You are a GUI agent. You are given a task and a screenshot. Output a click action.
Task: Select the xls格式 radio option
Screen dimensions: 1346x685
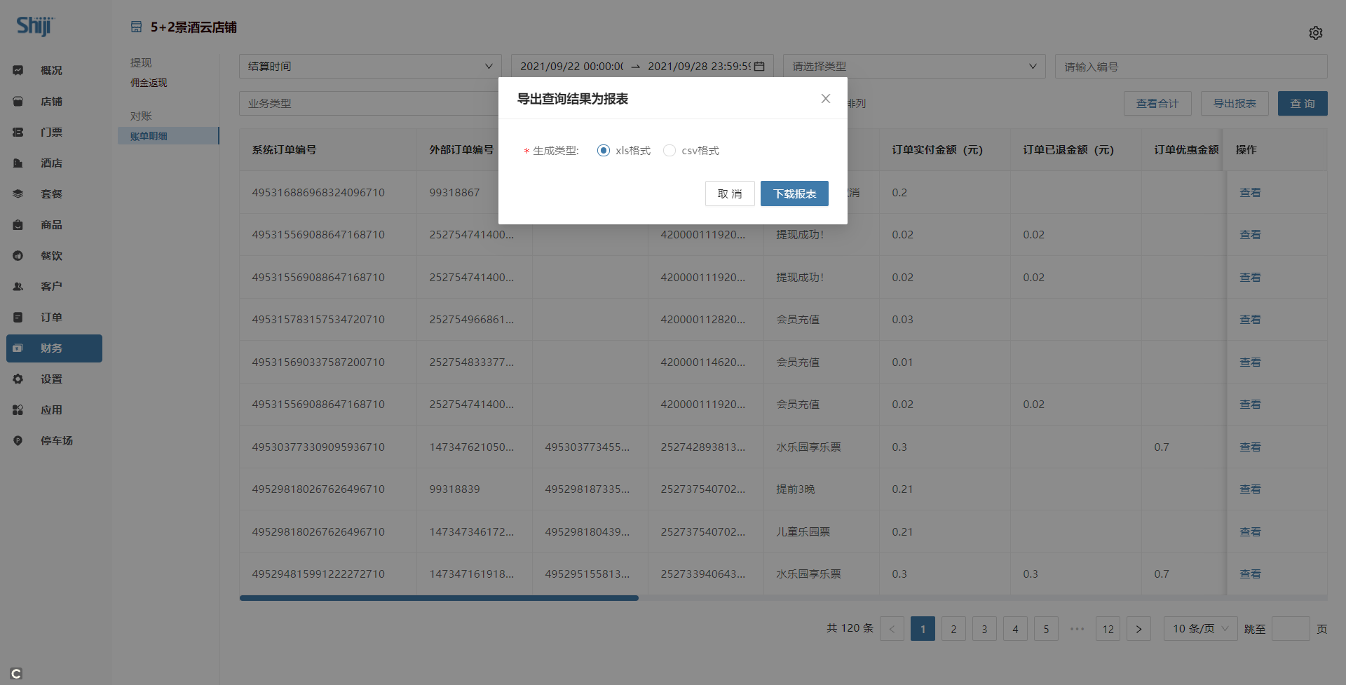(x=603, y=151)
